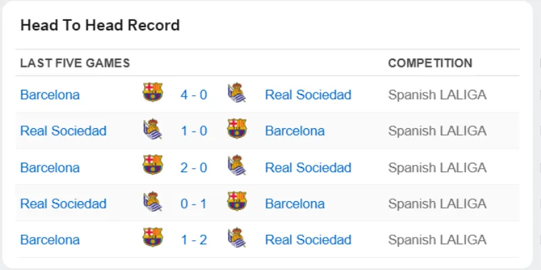Click Real Sociedad crest in the 0 - 1 match

153,201
